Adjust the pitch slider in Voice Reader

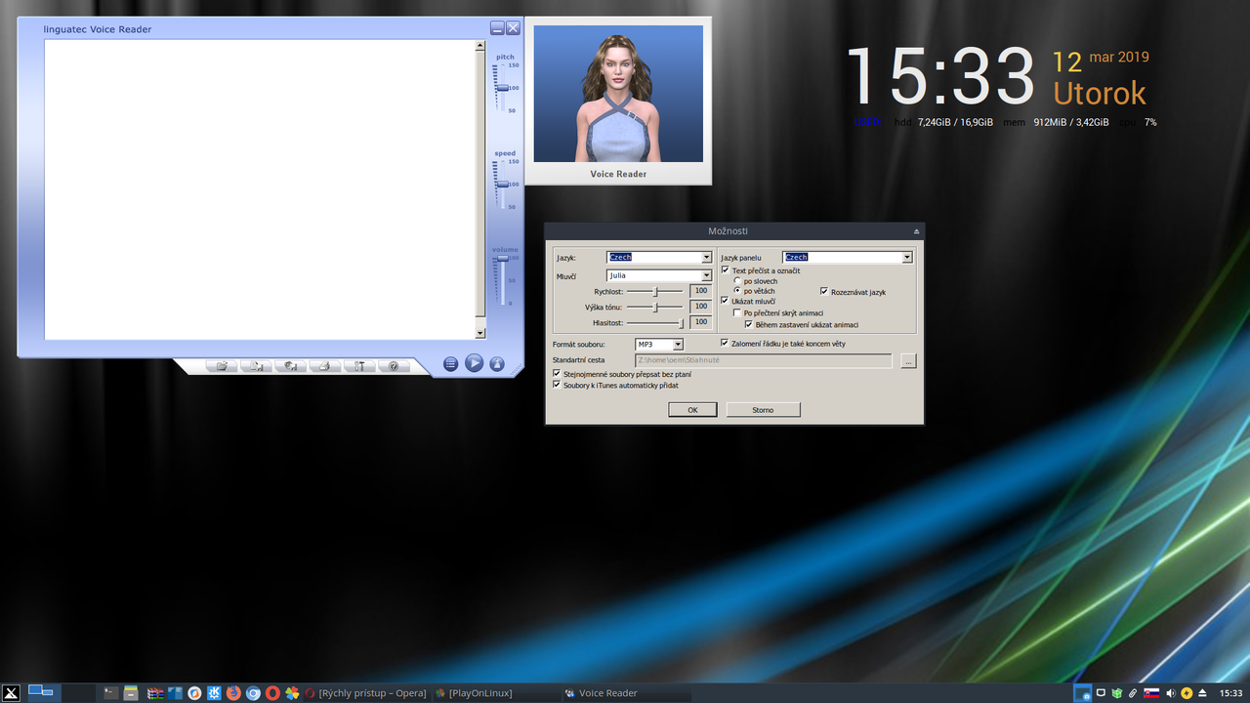pyautogui.click(x=503, y=88)
